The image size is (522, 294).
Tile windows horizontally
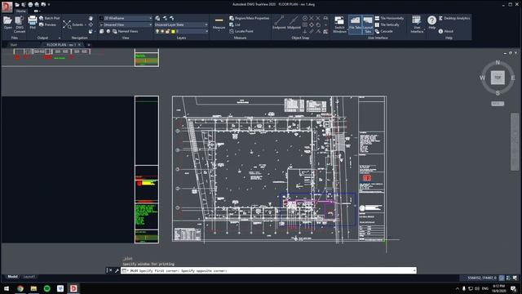click(x=389, y=18)
